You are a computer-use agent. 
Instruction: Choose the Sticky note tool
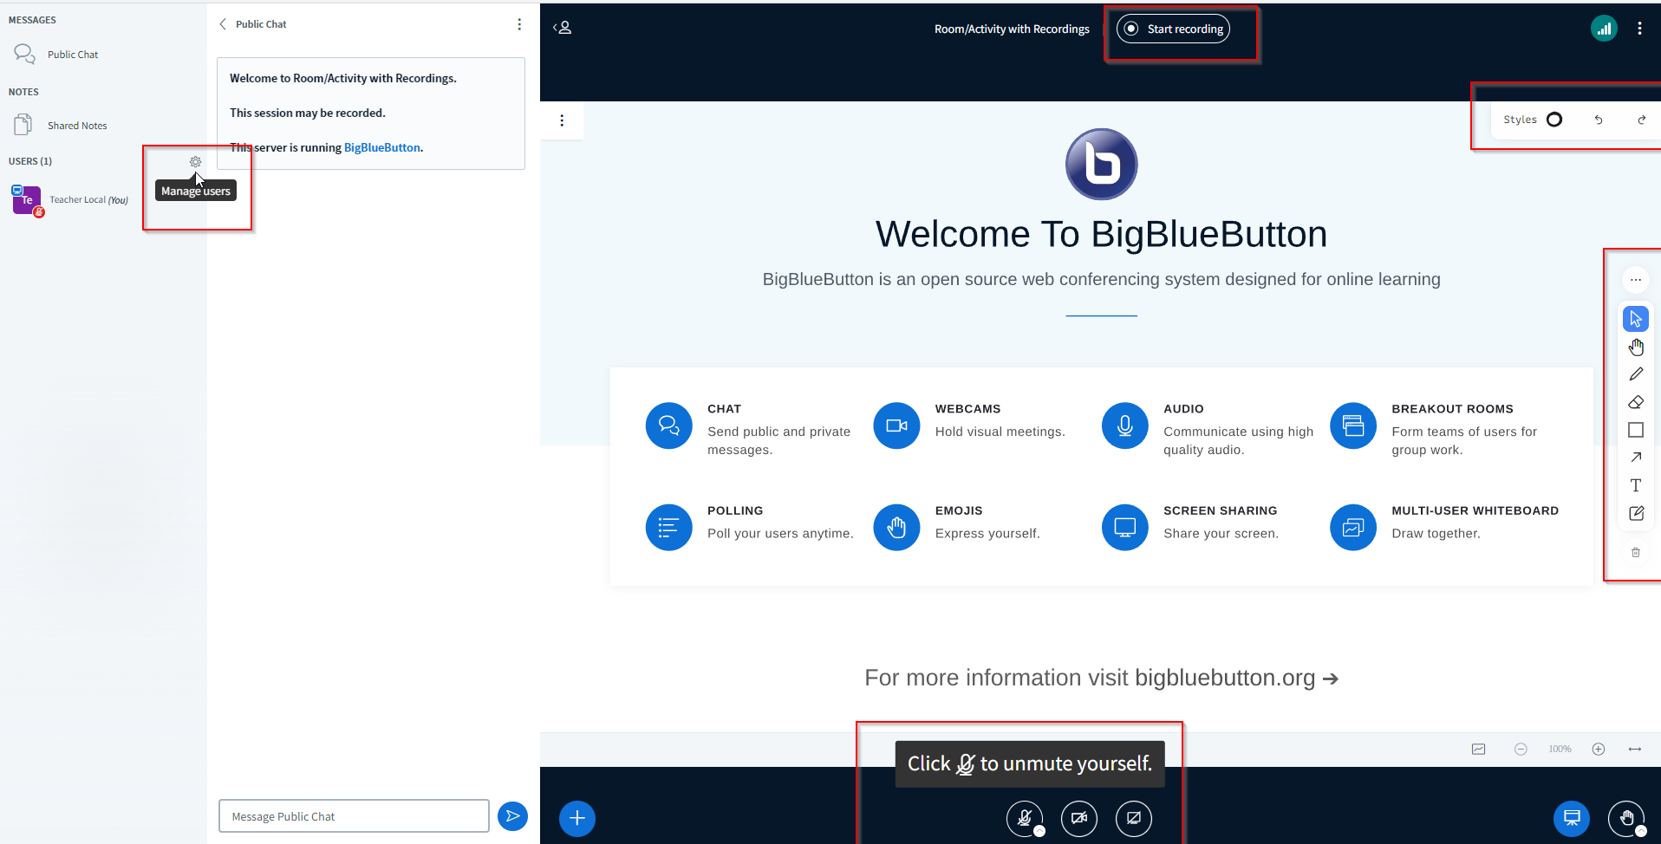click(1635, 513)
